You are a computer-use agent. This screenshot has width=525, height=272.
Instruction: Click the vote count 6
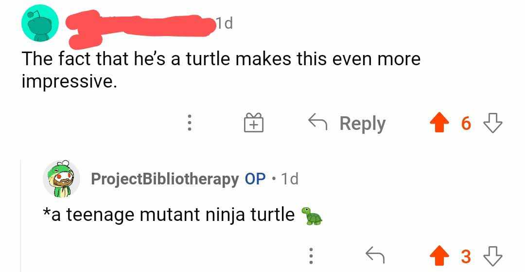click(x=466, y=123)
